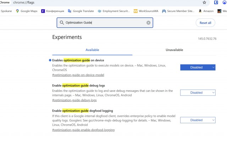The image size is (227, 142).
Task: Open dropdown for optimization guide debug logs
Action: [198, 93]
